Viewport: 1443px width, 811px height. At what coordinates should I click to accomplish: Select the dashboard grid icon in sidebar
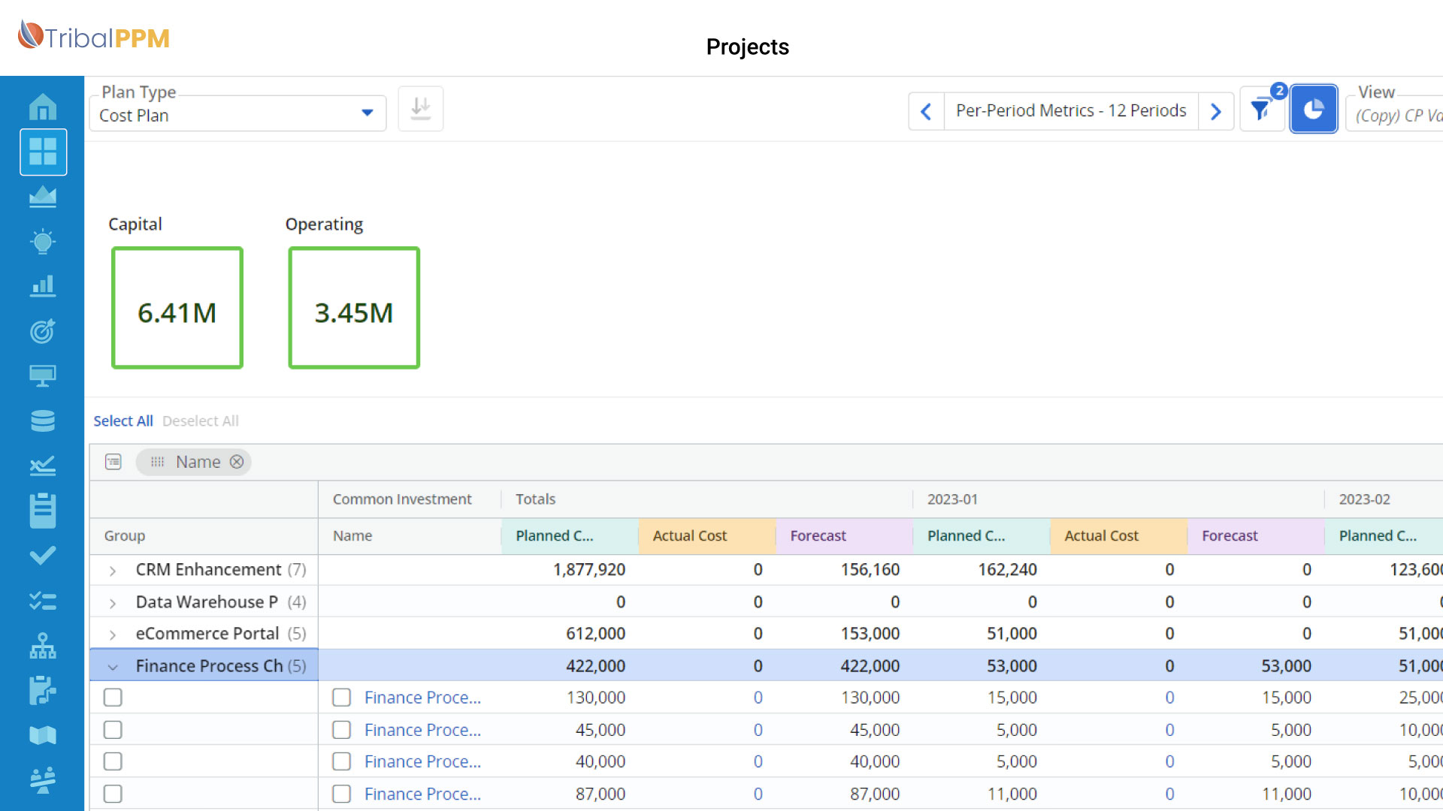pyautogui.click(x=43, y=152)
